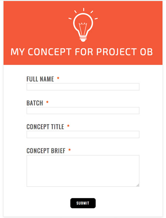This screenshot has height=218, width=166.
Task: Click the asterisk beside Batch label
Action: [x=47, y=102]
